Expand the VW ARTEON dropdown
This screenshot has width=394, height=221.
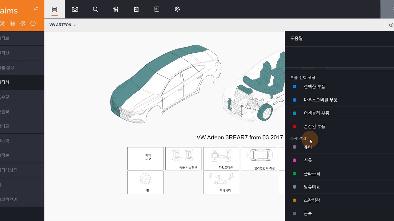[62, 25]
